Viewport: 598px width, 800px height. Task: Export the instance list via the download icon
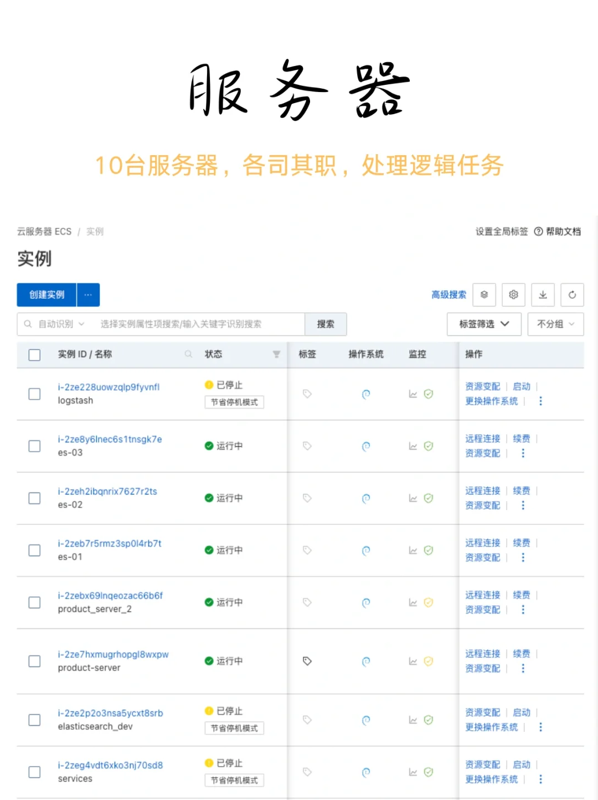pos(543,294)
